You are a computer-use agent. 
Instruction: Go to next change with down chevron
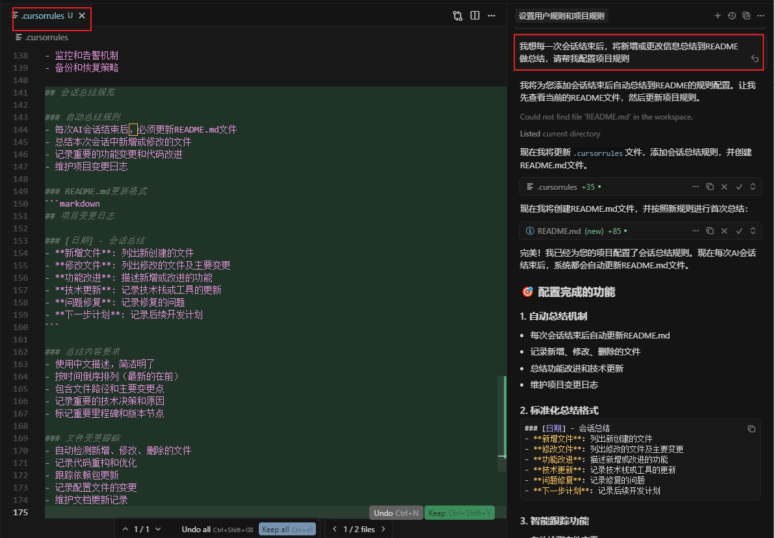[x=158, y=529]
